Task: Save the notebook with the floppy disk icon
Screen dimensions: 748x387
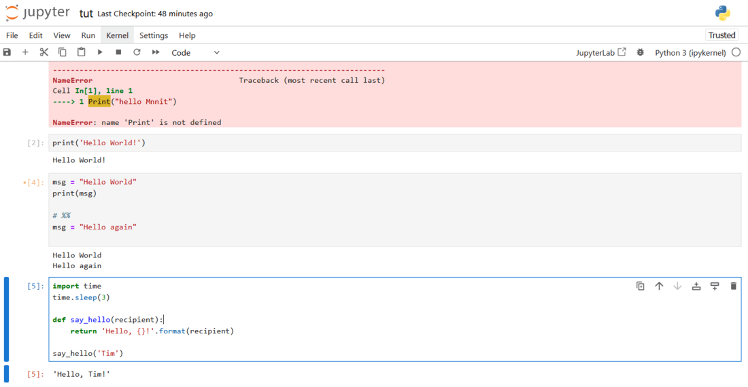Action: (x=7, y=52)
